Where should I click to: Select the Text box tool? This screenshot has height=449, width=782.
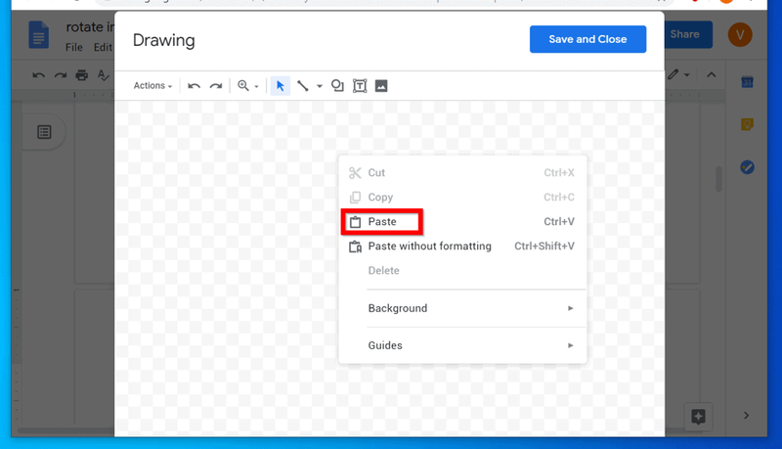pos(360,86)
